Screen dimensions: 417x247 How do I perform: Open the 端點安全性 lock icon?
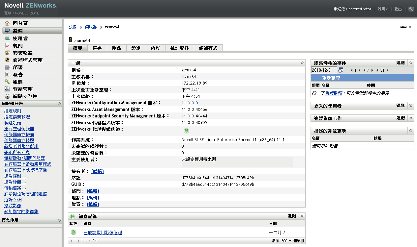click(x=7, y=96)
